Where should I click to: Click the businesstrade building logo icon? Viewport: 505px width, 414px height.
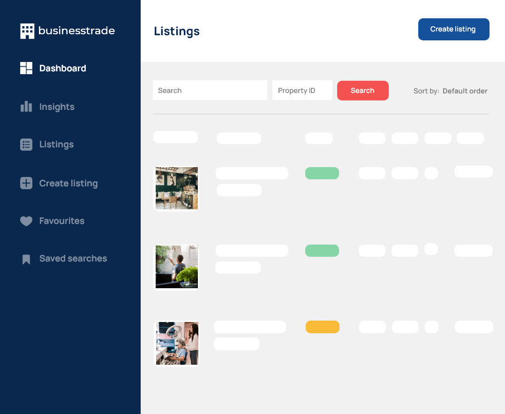(x=27, y=31)
